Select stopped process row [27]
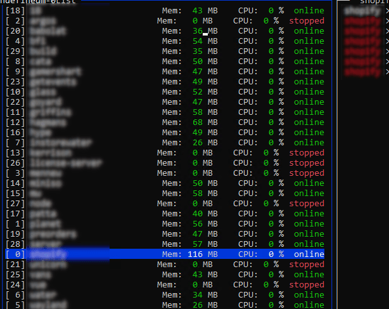Viewport: 389px width, 309px height. pyautogui.click(x=165, y=204)
